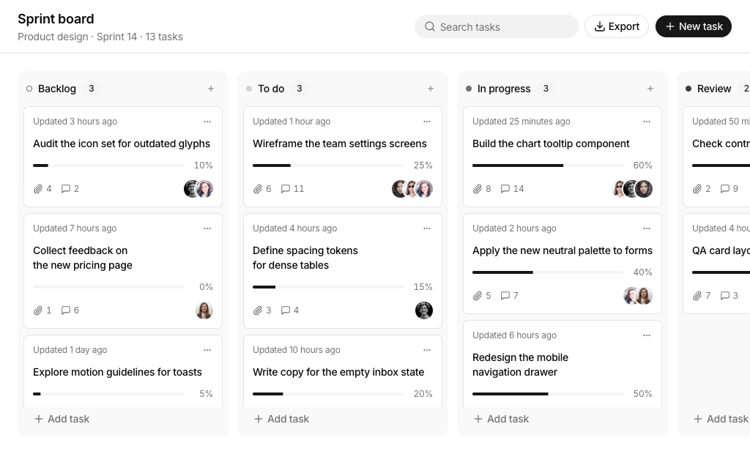Open task Define spacing tokens for dense tables
Screen dimensions: 750x454
click(x=305, y=258)
